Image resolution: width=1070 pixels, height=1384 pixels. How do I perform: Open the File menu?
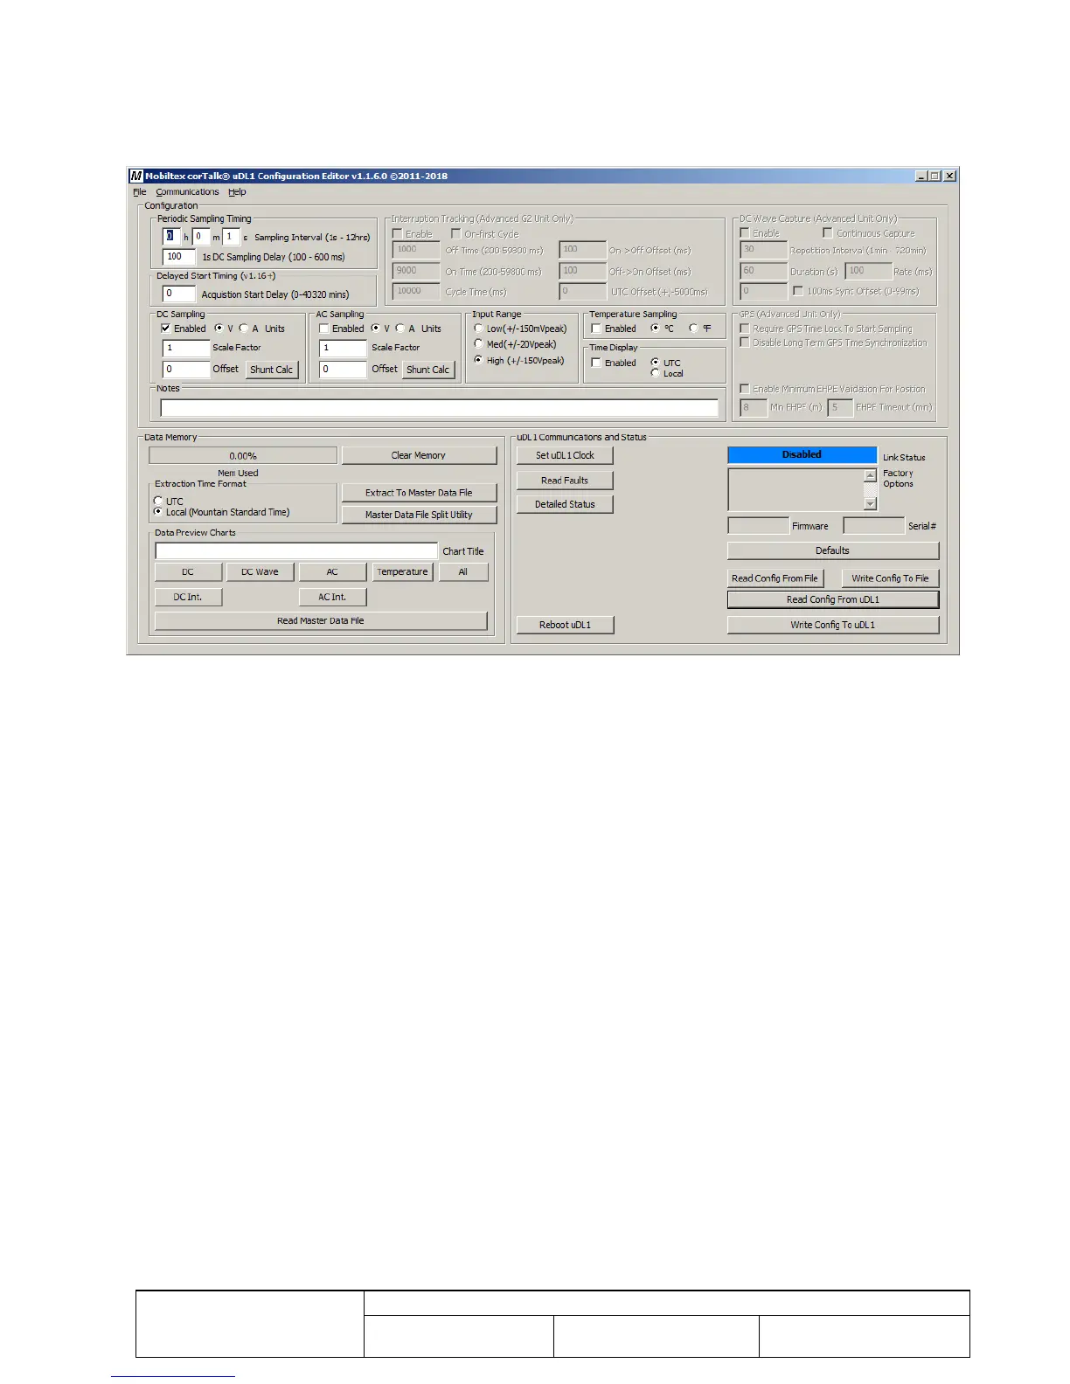click(x=140, y=192)
